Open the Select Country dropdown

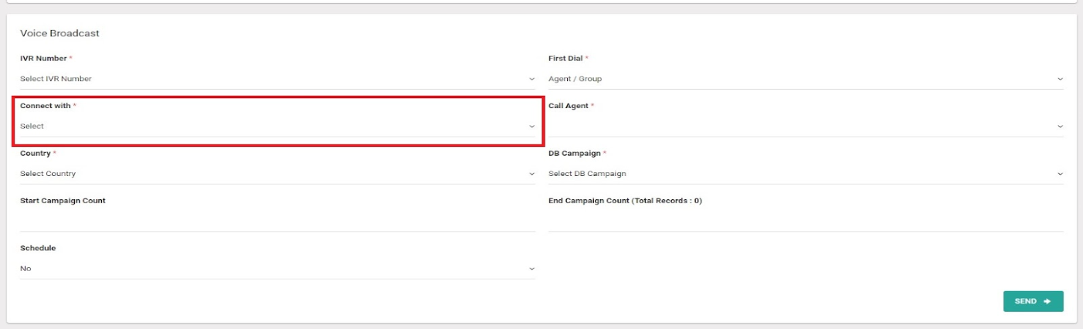point(277,174)
